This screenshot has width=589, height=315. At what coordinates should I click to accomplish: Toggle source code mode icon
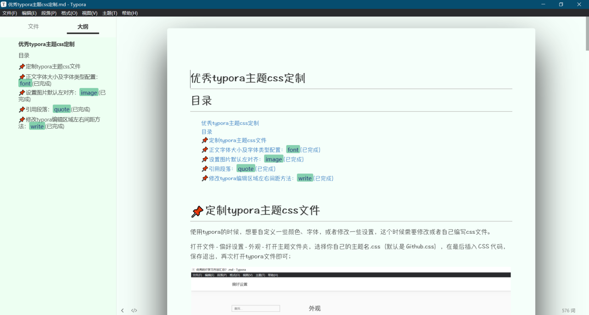134,310
